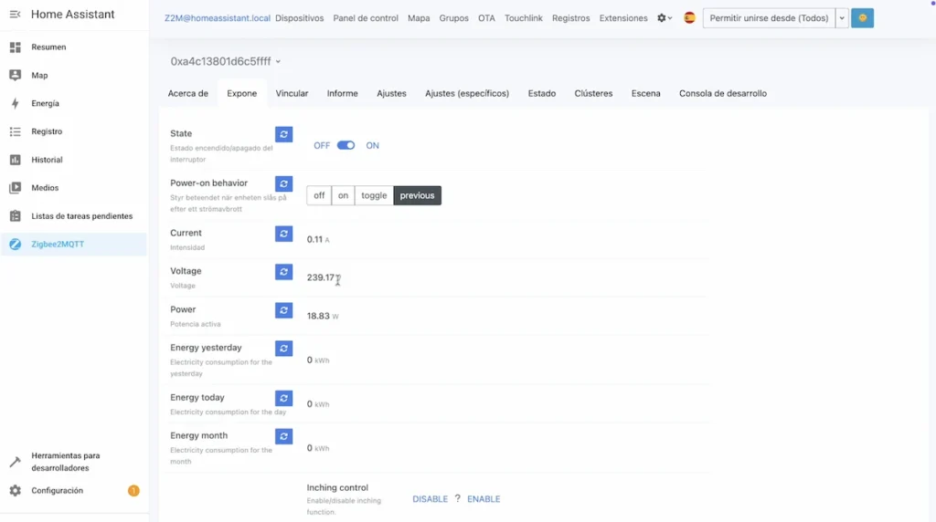Click the 239.17 voltage value
Image resolution: width=936 pixels, height=522 pixels.
click(x=321, y=277)
